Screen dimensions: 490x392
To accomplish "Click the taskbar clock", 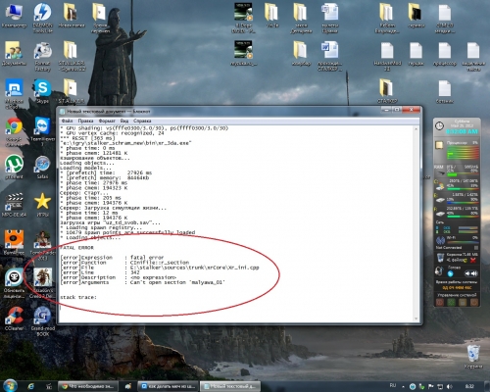I will (x=469, y=386).
